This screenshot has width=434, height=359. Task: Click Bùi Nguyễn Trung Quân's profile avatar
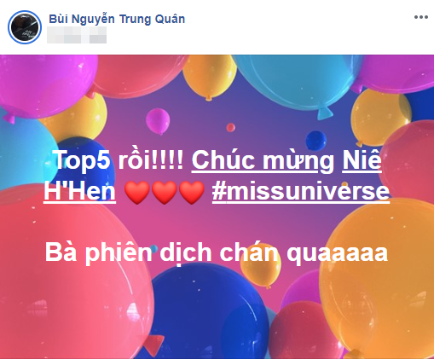(25, 27)
